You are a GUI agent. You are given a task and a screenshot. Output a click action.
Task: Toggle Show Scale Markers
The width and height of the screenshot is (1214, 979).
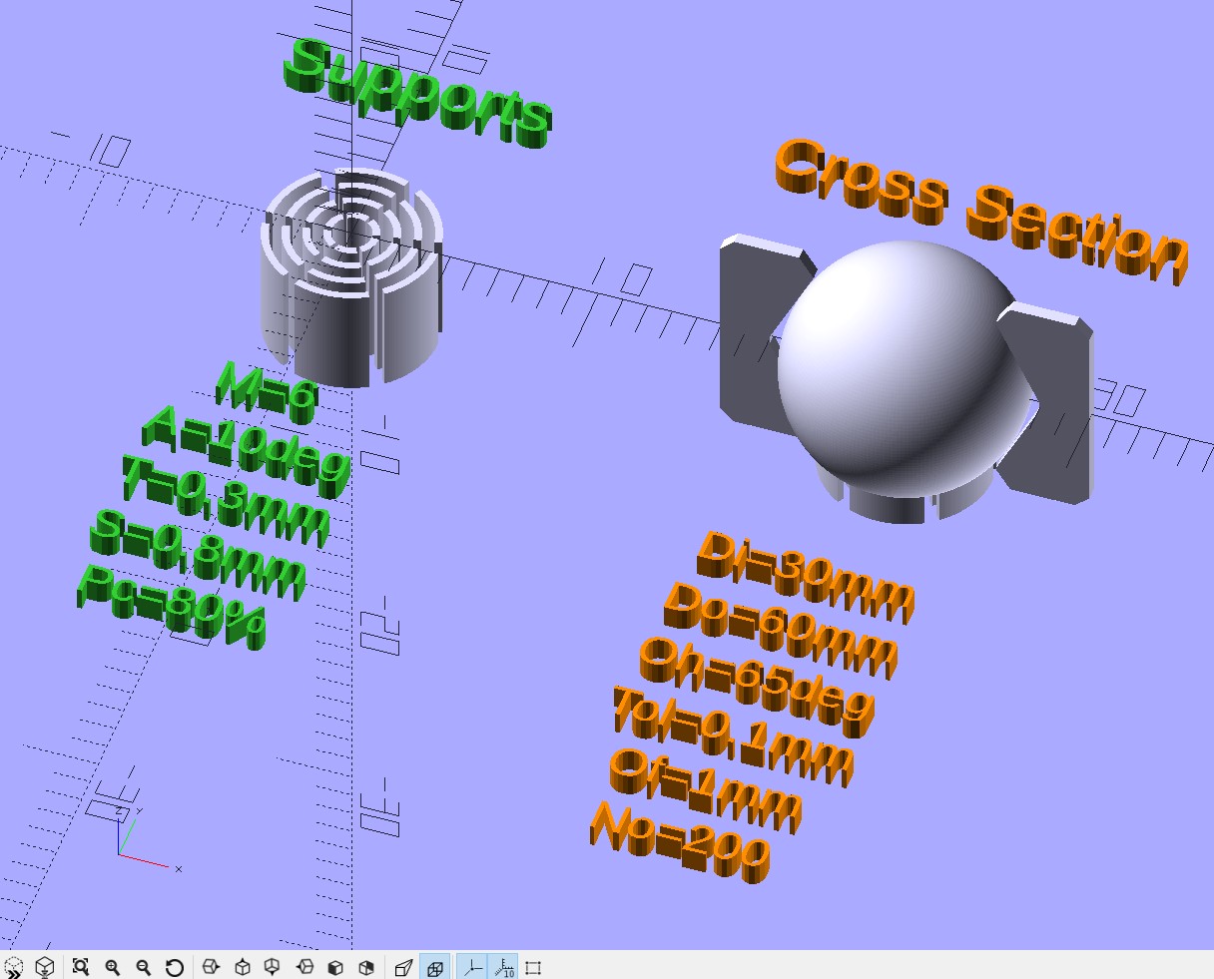click(503, 967)
